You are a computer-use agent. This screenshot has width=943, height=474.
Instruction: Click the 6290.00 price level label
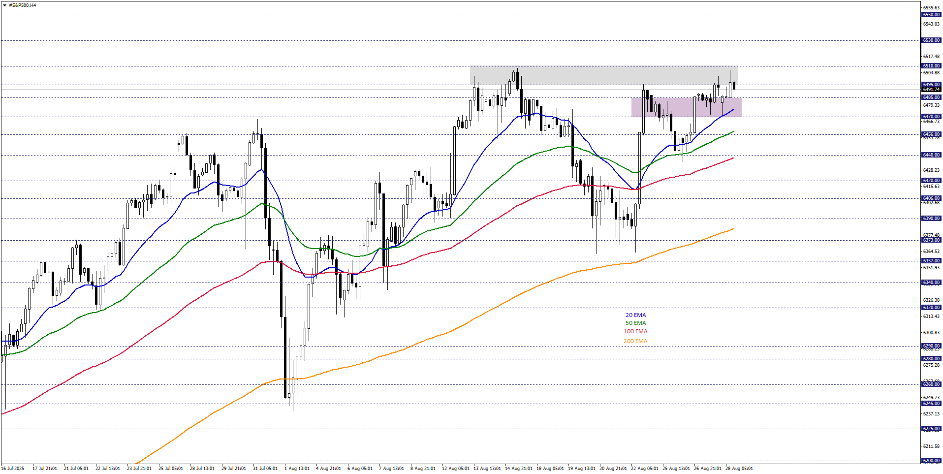[x=931, y=346]
